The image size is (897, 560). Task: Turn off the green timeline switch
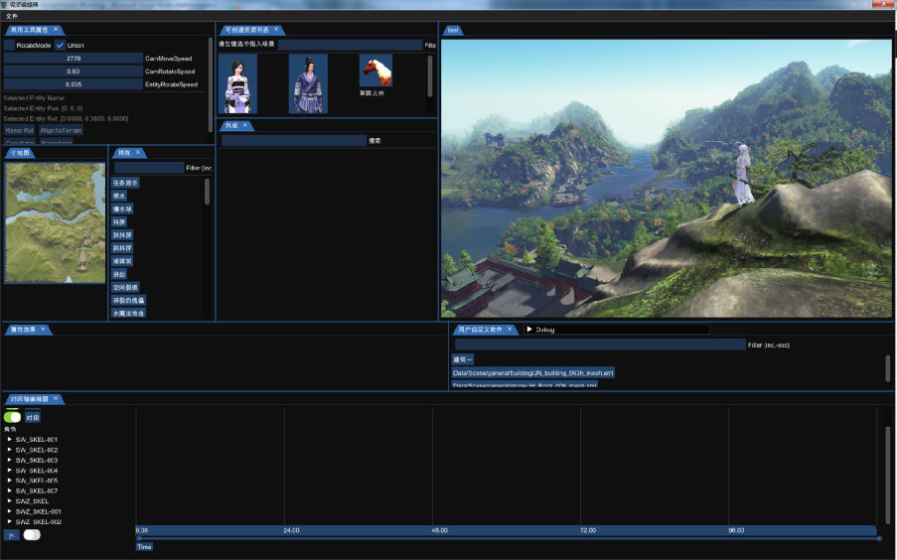pyautogui.click(x=13, y=417)
